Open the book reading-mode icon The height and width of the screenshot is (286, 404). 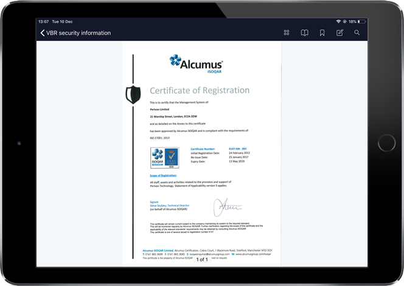pyautogui.click(x=305, y=33)
